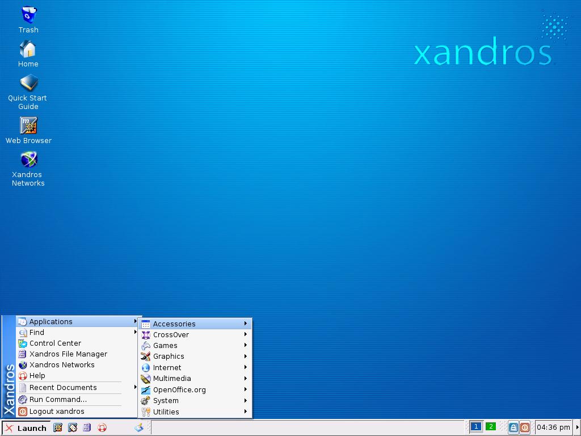Open the Home folder desktop icon
581x436 pixels.
click(28, 50)
